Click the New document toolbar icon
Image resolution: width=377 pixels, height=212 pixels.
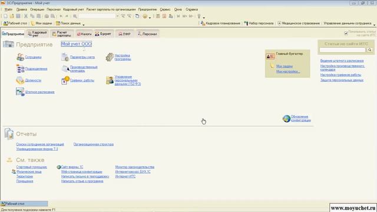5,16
